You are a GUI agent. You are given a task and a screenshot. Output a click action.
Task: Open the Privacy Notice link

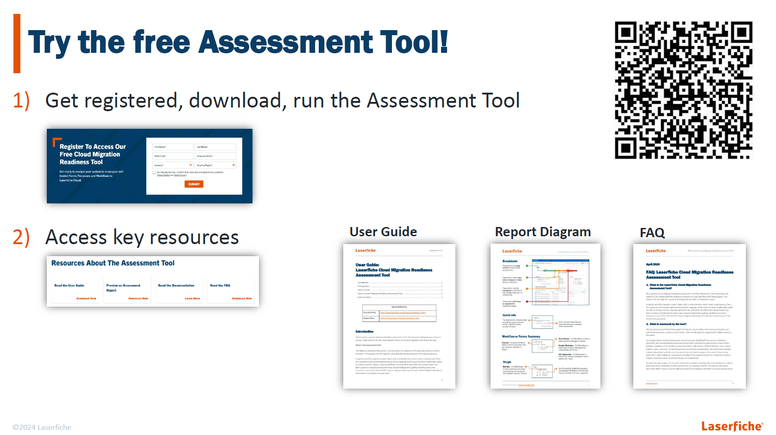click(163, 175)
